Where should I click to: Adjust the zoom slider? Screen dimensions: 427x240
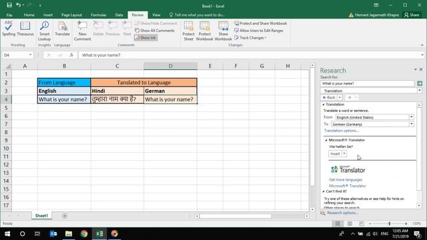[x=390, y=224]
